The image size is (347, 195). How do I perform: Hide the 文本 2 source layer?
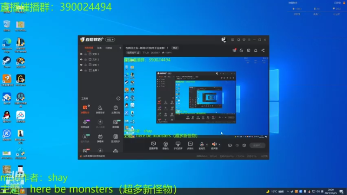[81, 59]
